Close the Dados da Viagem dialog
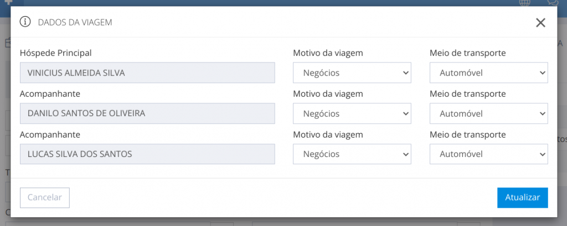 [x=540, y=23]
